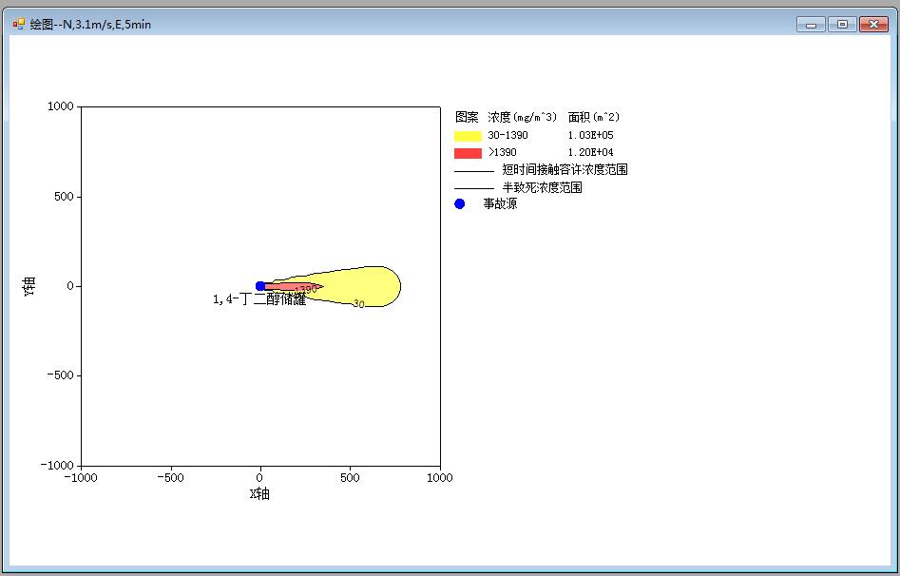Viewport: 900px width, 576px height.
Task: Minimize the 绘图 window
Action: click(811, 25)
